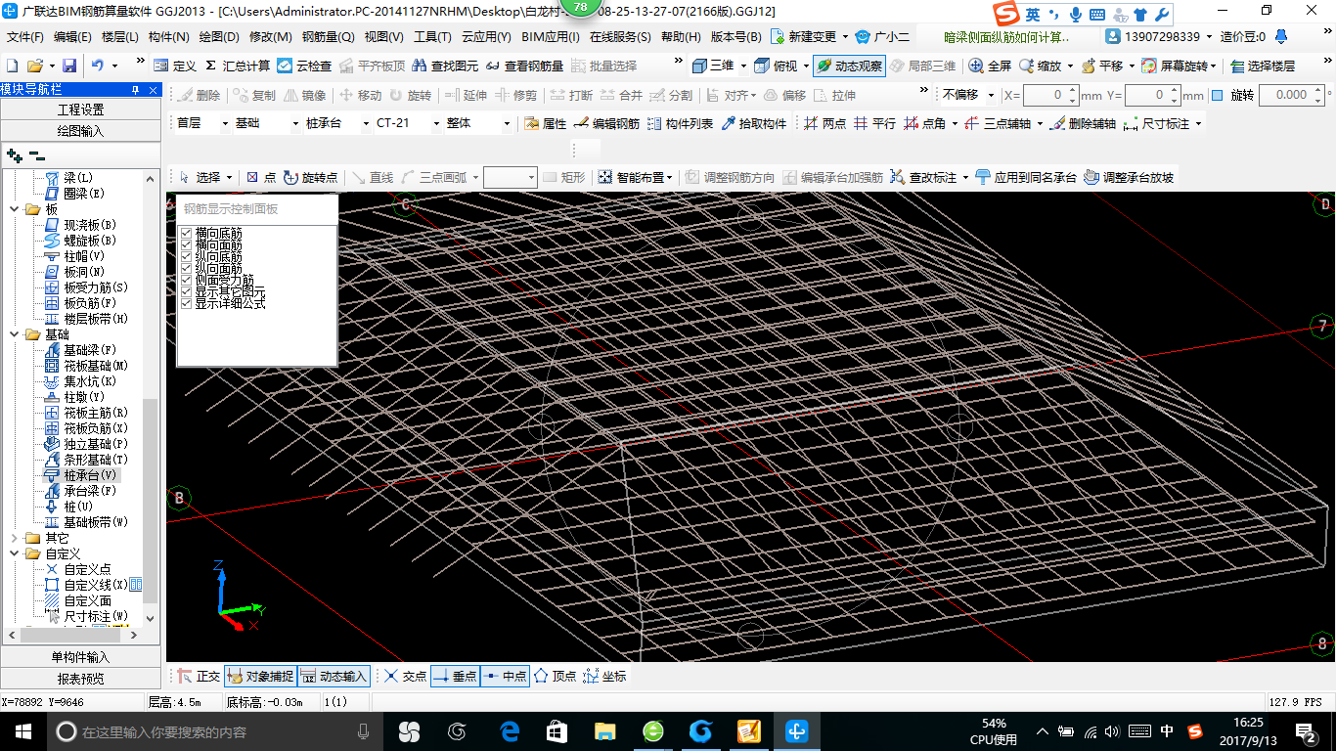The width and height of the screenshot is (1336, 751).
Task: Open the 钢筋量(Q) menu
Action: pos(329,36)
